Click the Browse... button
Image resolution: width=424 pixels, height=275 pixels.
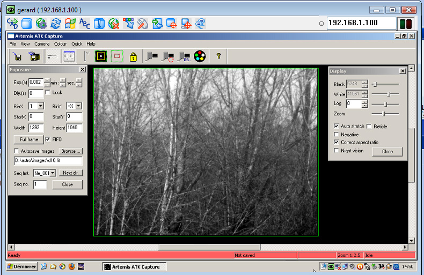point(70,151)
